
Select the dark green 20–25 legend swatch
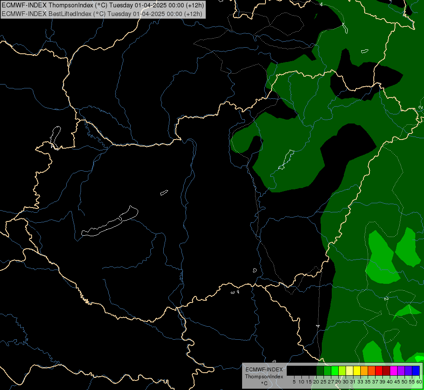pos(320,370)
